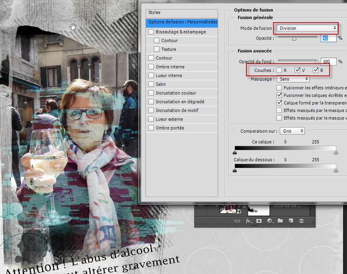Select Options de fusion : Personnalisées
This screenshot has width=347, height=274.
tap(182, 22)
